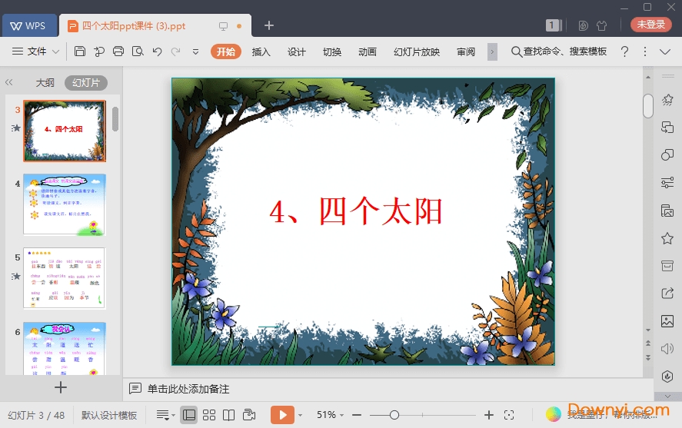Go to the 切换 ribbon tab

[x=332, y=51]
